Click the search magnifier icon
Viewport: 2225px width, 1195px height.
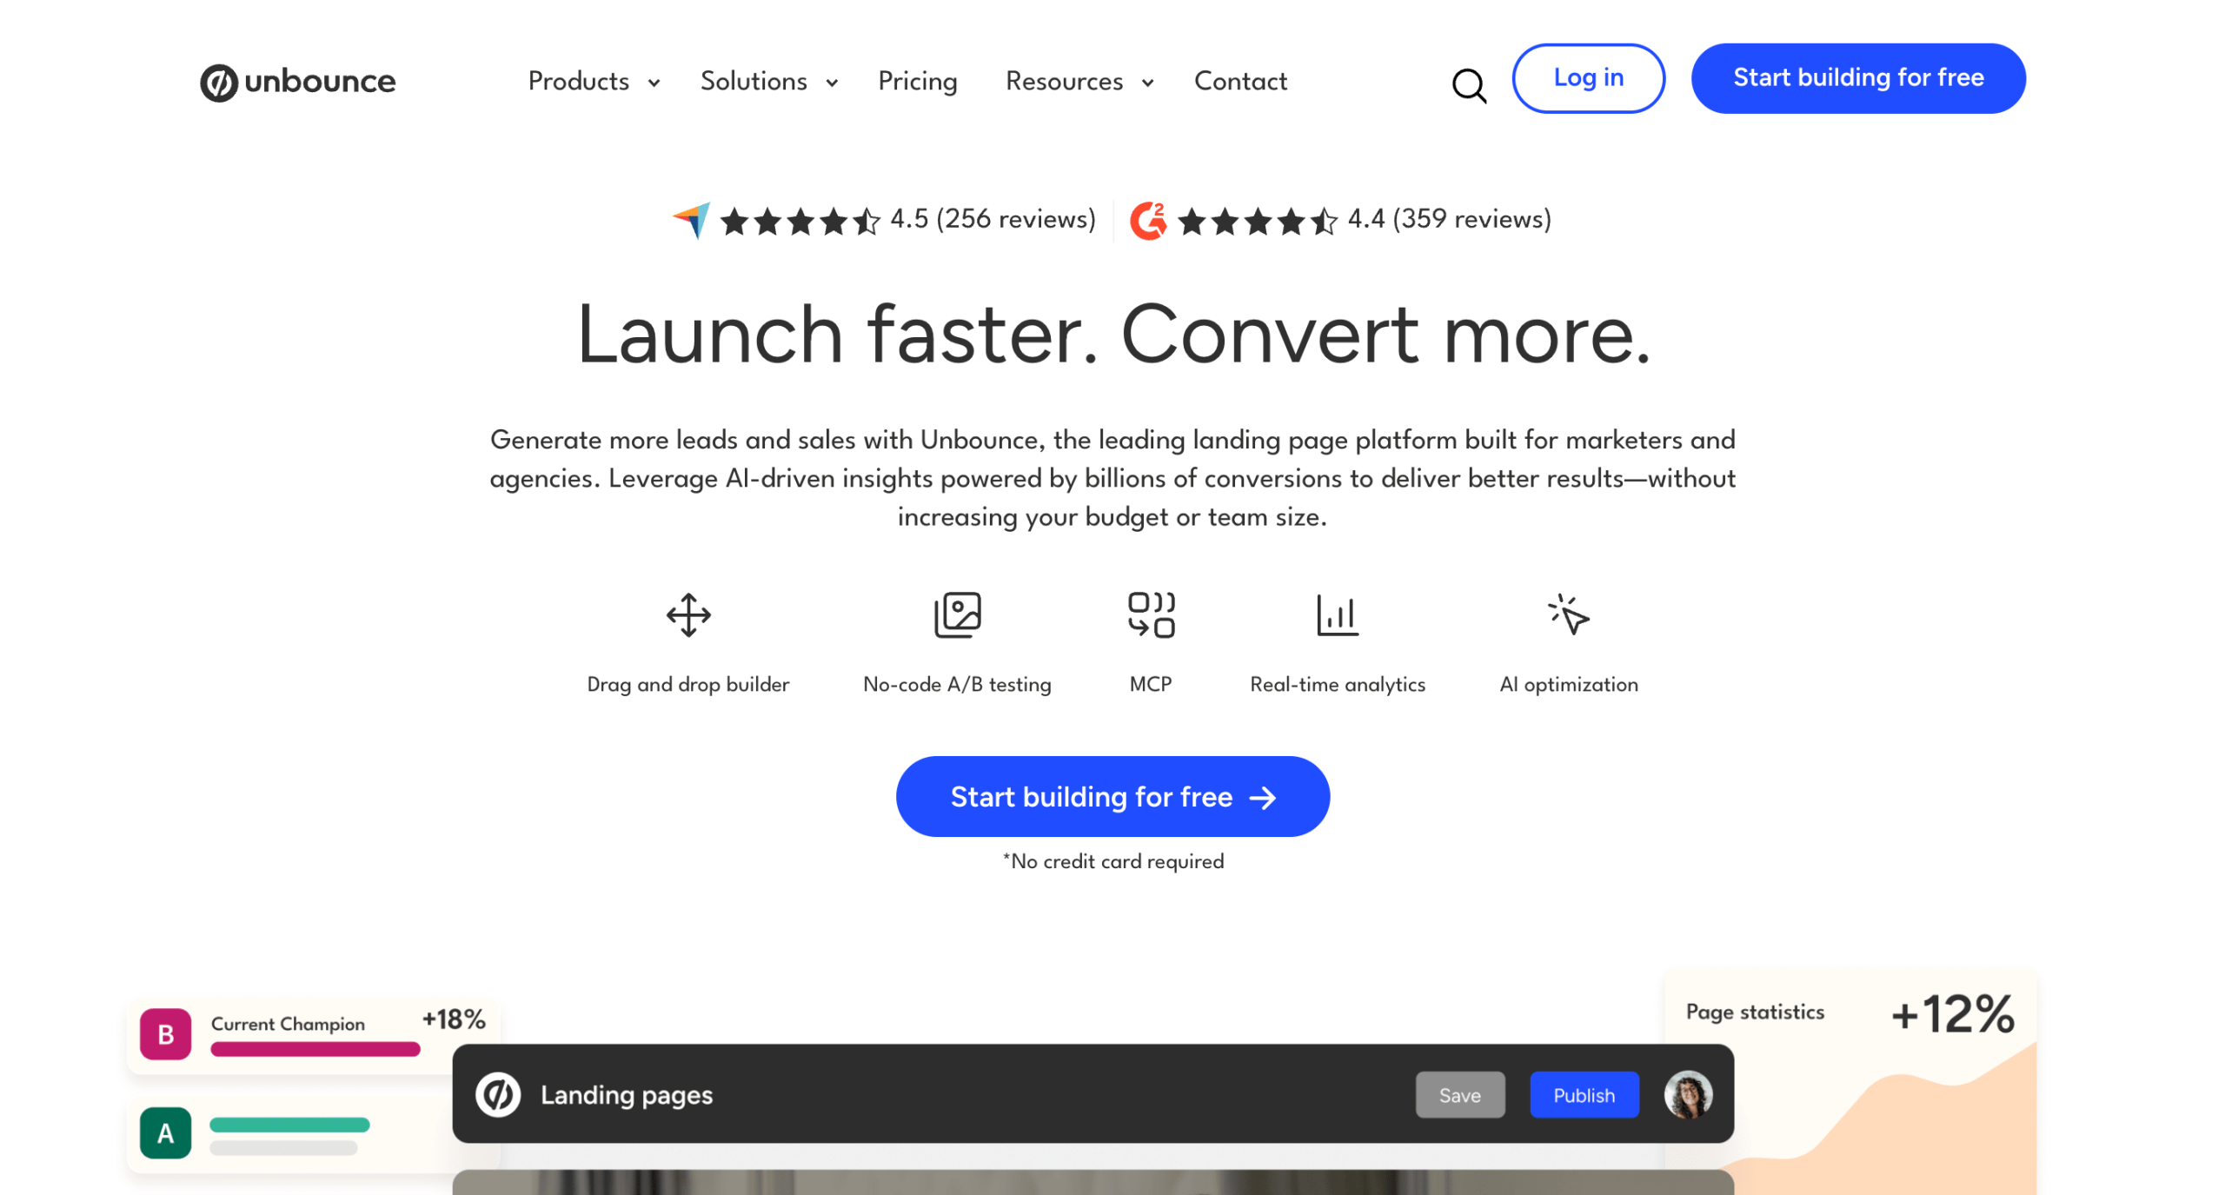[1468, 84]
